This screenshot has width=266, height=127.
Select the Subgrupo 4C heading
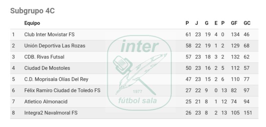[x=32, y=11]
